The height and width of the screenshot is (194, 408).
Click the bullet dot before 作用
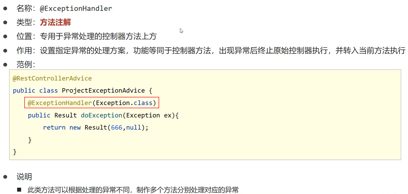5,50
